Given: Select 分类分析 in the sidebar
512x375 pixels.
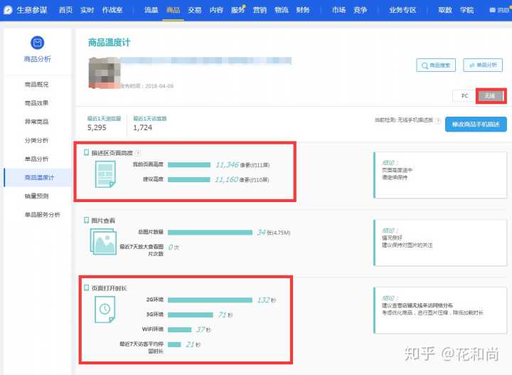Looking at the screenshot, I should 36,140.
